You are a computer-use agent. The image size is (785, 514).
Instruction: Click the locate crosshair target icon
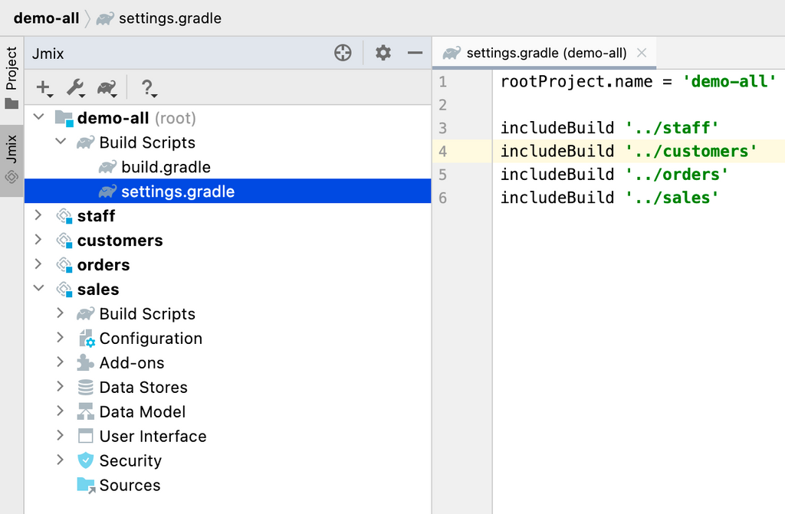point(343,53)
